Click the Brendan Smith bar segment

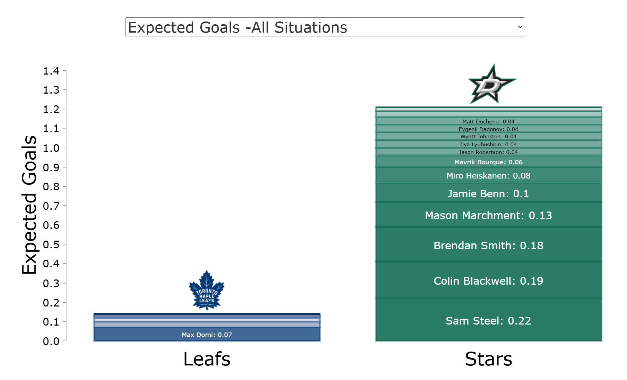point(488,245)
